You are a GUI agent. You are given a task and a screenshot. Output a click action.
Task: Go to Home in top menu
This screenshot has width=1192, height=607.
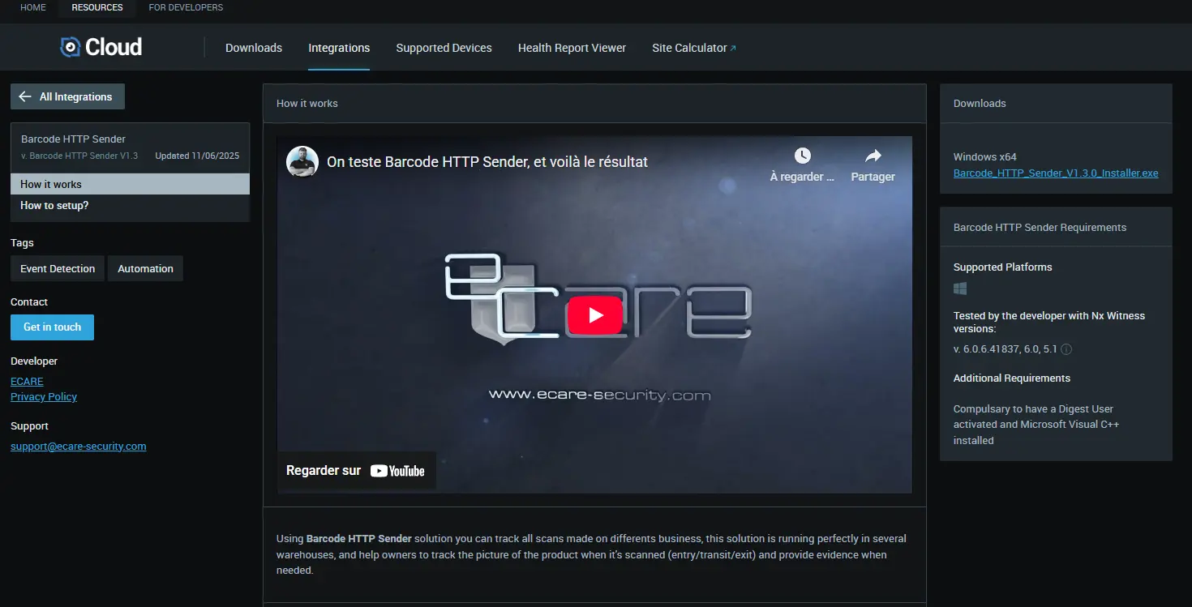[33, 7]
